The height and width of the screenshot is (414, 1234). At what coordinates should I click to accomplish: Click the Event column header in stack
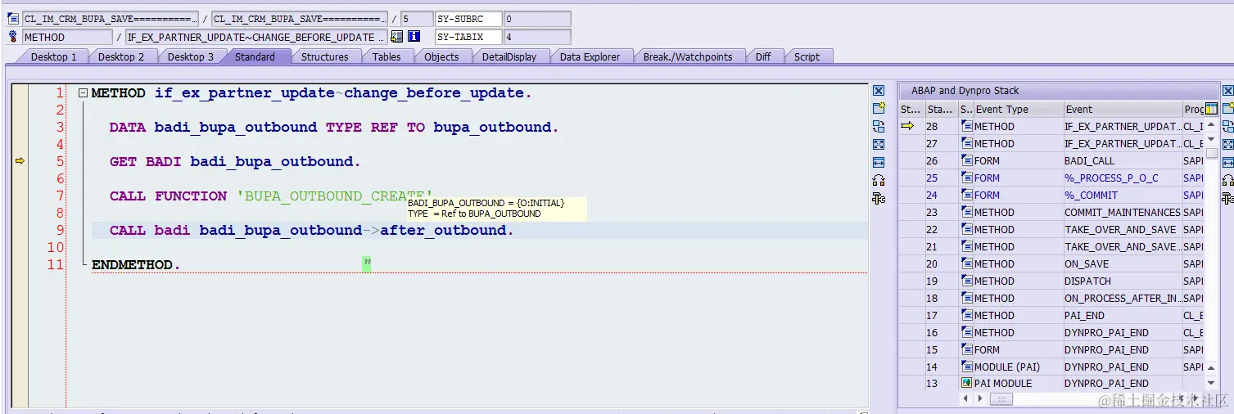[x=1122, y=109]
